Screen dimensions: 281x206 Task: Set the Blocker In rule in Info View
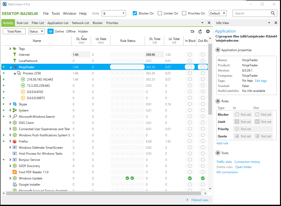coord(243,114)
